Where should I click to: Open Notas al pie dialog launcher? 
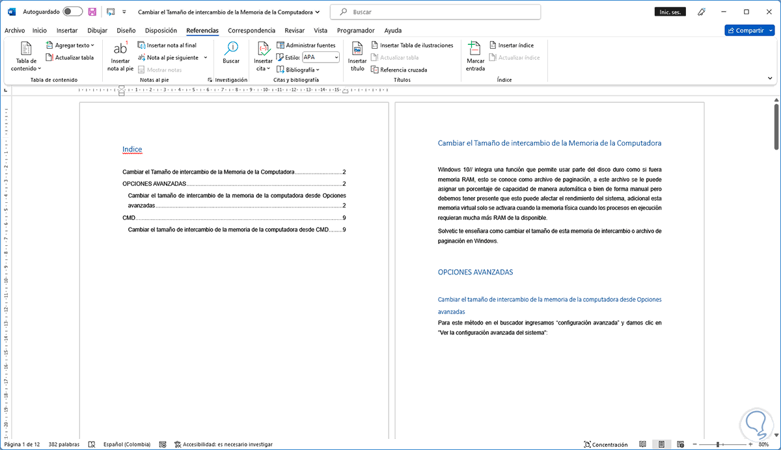click(210, 80)
